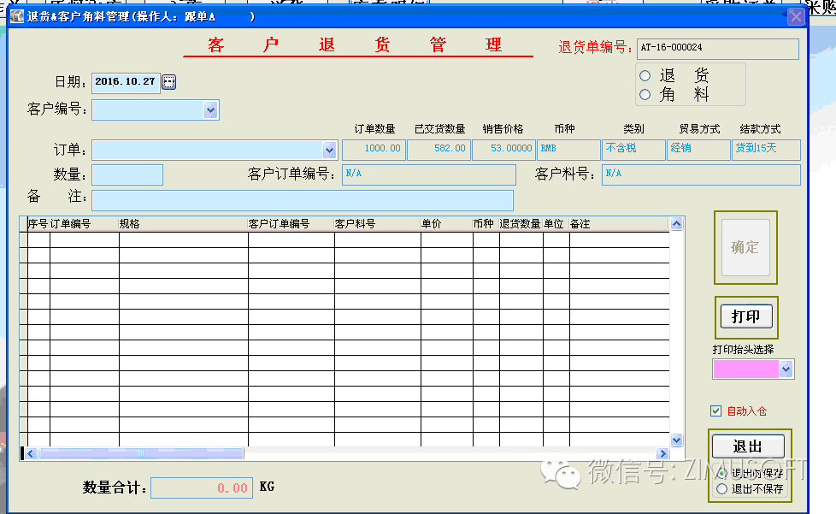Click the 打印 button

coord(745,316)
